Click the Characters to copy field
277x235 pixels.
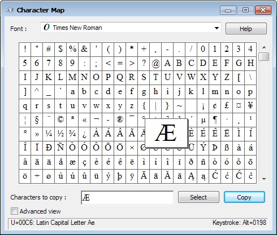(127, 197)
